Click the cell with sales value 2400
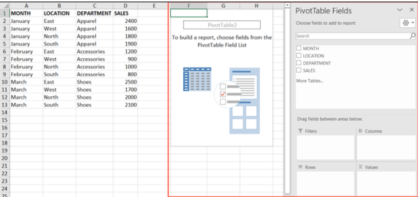 126,21
